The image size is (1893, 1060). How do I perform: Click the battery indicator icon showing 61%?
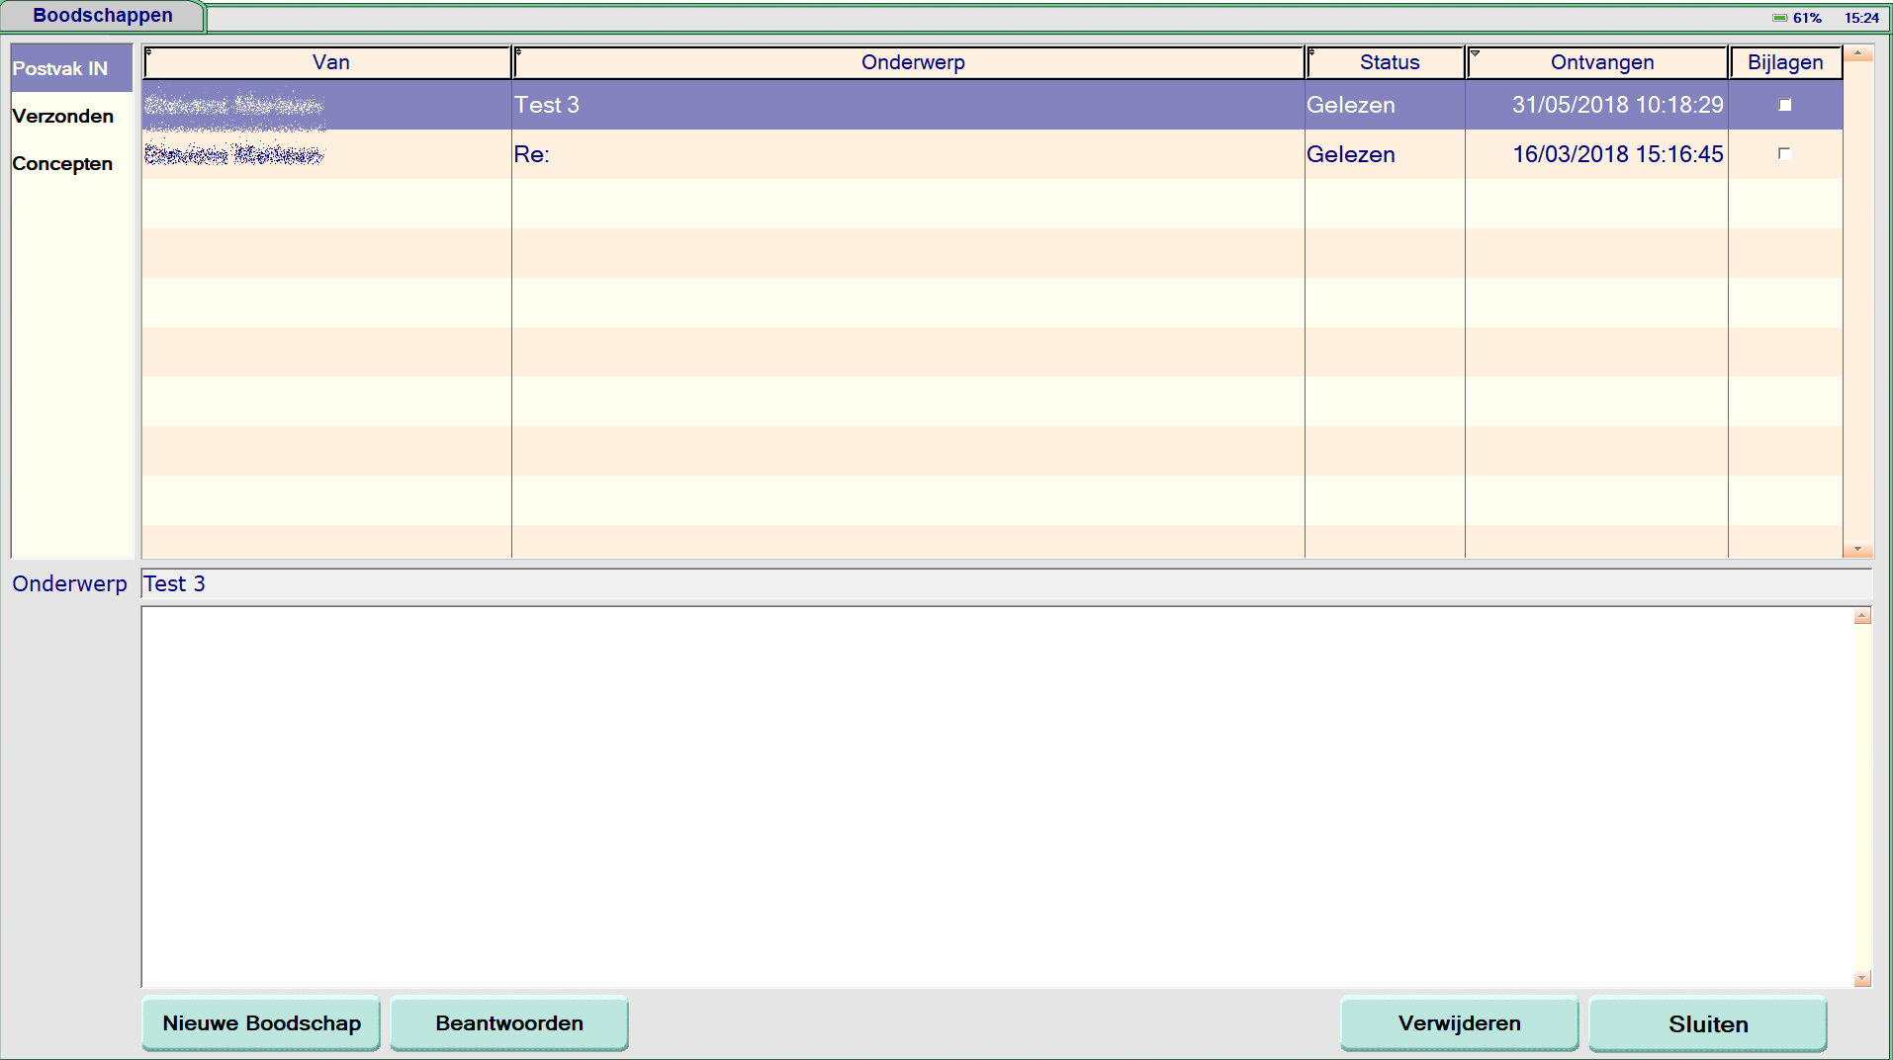[x=1779, y=18]
